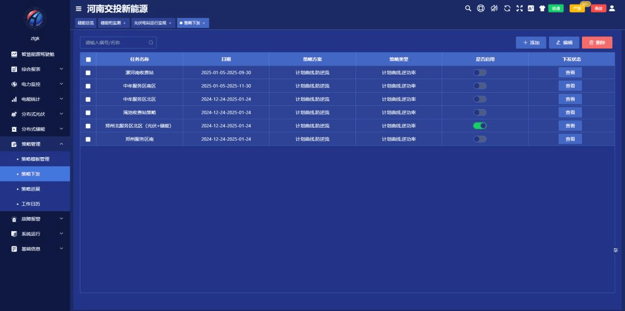
Task: Expand the 综合报表 menu chevron
Action: coord(61,69)
